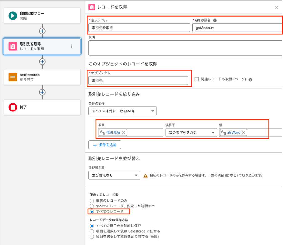The height and width of the screenshot is (245, 283).
Task: Add element between setRecords and 終了
Action: click(42, 92)
